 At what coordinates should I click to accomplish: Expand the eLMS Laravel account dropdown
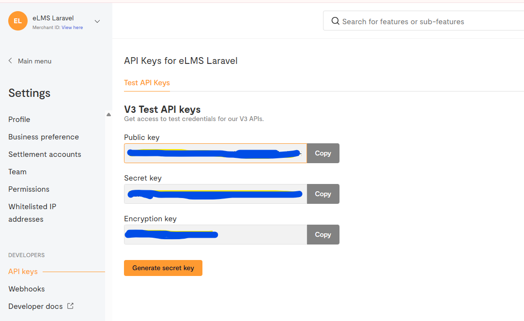pyautogui.click(x=97, y=21)
